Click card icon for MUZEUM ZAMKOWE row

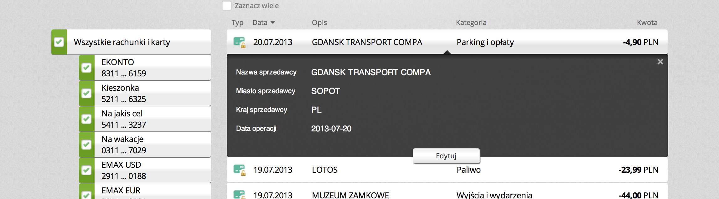click(x=239, y=195)
